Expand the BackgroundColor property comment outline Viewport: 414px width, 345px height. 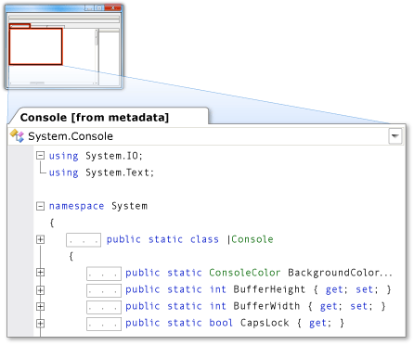(x=40, y=273)
